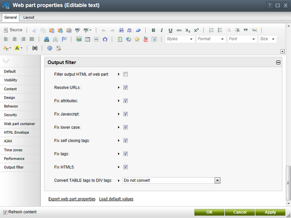Insert a table via toolbar icon

click(x=87, y=39)
